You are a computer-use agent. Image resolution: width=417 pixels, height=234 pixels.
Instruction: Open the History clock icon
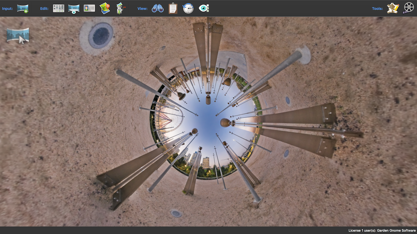(x=188, y=8)
